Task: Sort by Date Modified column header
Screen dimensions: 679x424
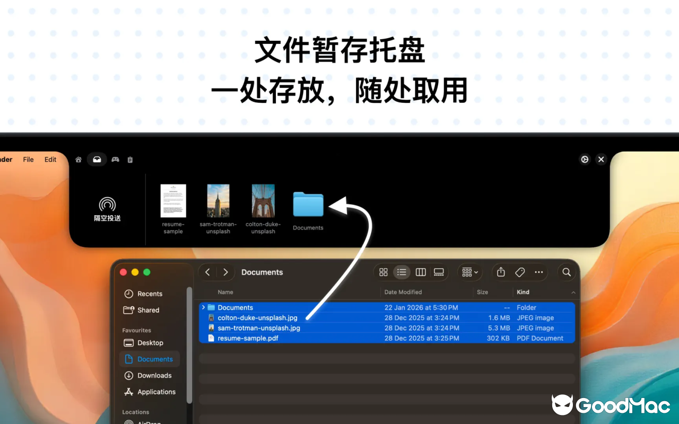Action: click(x=403, y=292)
